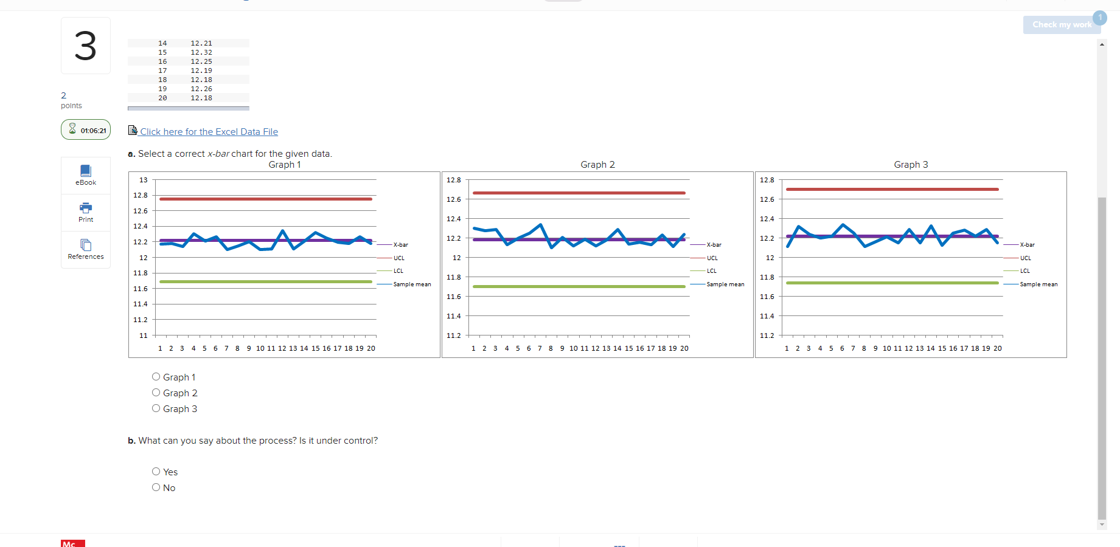Screen dimensions: 1120x547
Task: Click the McGraw-Hill logo at bottom left
Action: (72, 543)
